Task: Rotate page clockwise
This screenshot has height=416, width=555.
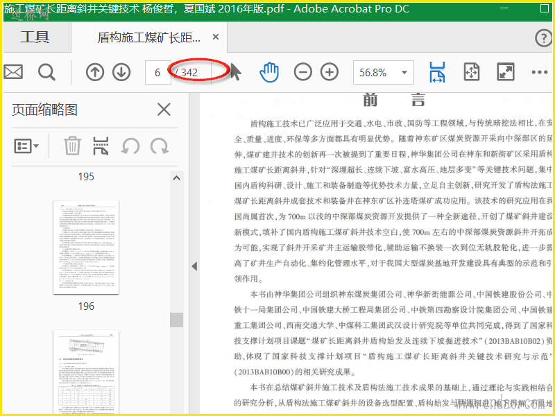Action: click(x=159, y=146)
